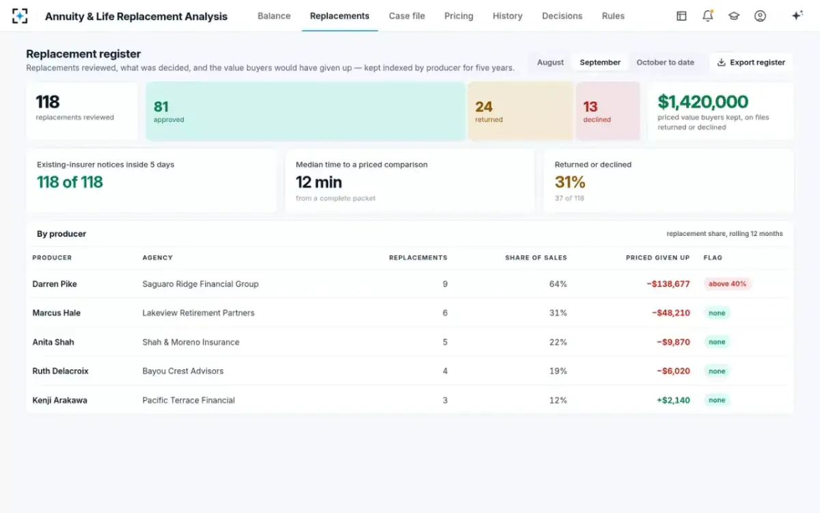Image resolution: width=820 pixels, height=513 pixels.
Task: Open producer Ruth Delacroix
Action: [x=61, y=371]
